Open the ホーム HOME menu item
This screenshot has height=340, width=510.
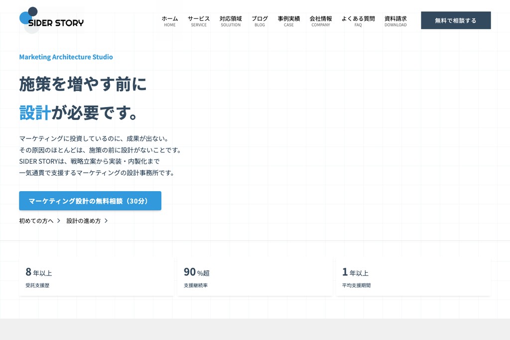(x=170, y=21)
